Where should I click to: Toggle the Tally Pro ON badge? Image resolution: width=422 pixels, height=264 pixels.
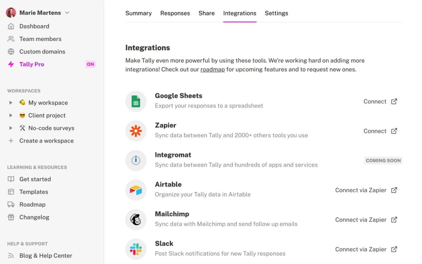[90, 64]
